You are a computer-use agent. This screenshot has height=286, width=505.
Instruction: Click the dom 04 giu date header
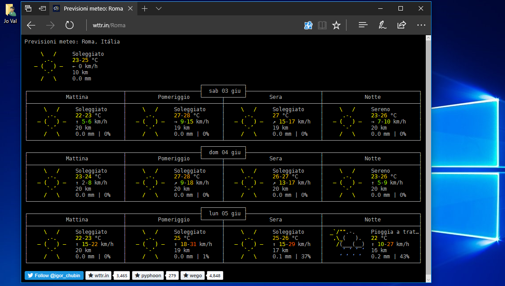pyautogui.click(x=225, y=152)
